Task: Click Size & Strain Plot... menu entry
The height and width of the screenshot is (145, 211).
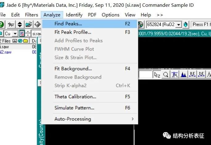Action: coord(90,57)
